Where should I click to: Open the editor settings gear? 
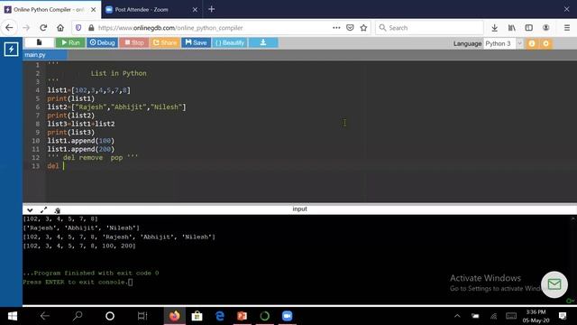point(545,43)
